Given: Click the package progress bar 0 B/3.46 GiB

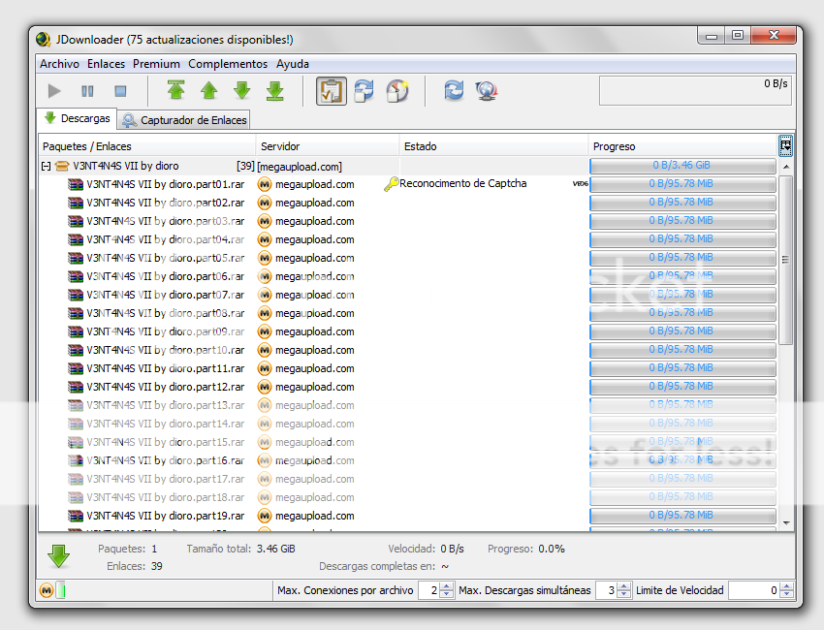Looking at the screenshot, I should pos(682,166).
